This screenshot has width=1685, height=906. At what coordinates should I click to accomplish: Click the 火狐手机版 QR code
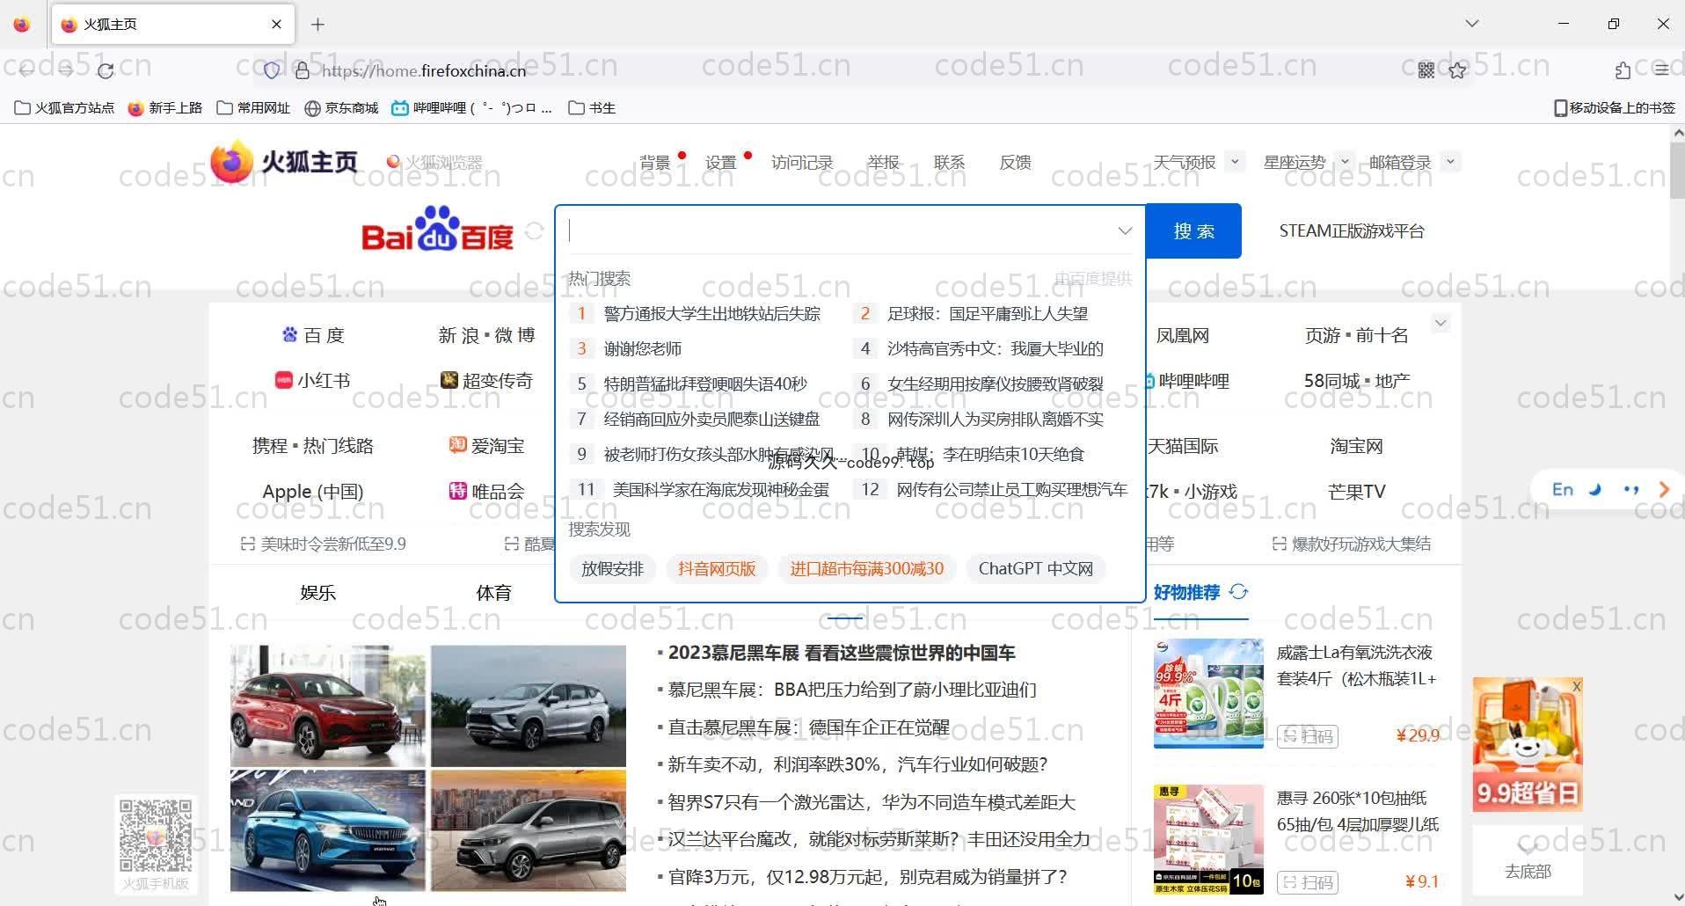[156, 836]
